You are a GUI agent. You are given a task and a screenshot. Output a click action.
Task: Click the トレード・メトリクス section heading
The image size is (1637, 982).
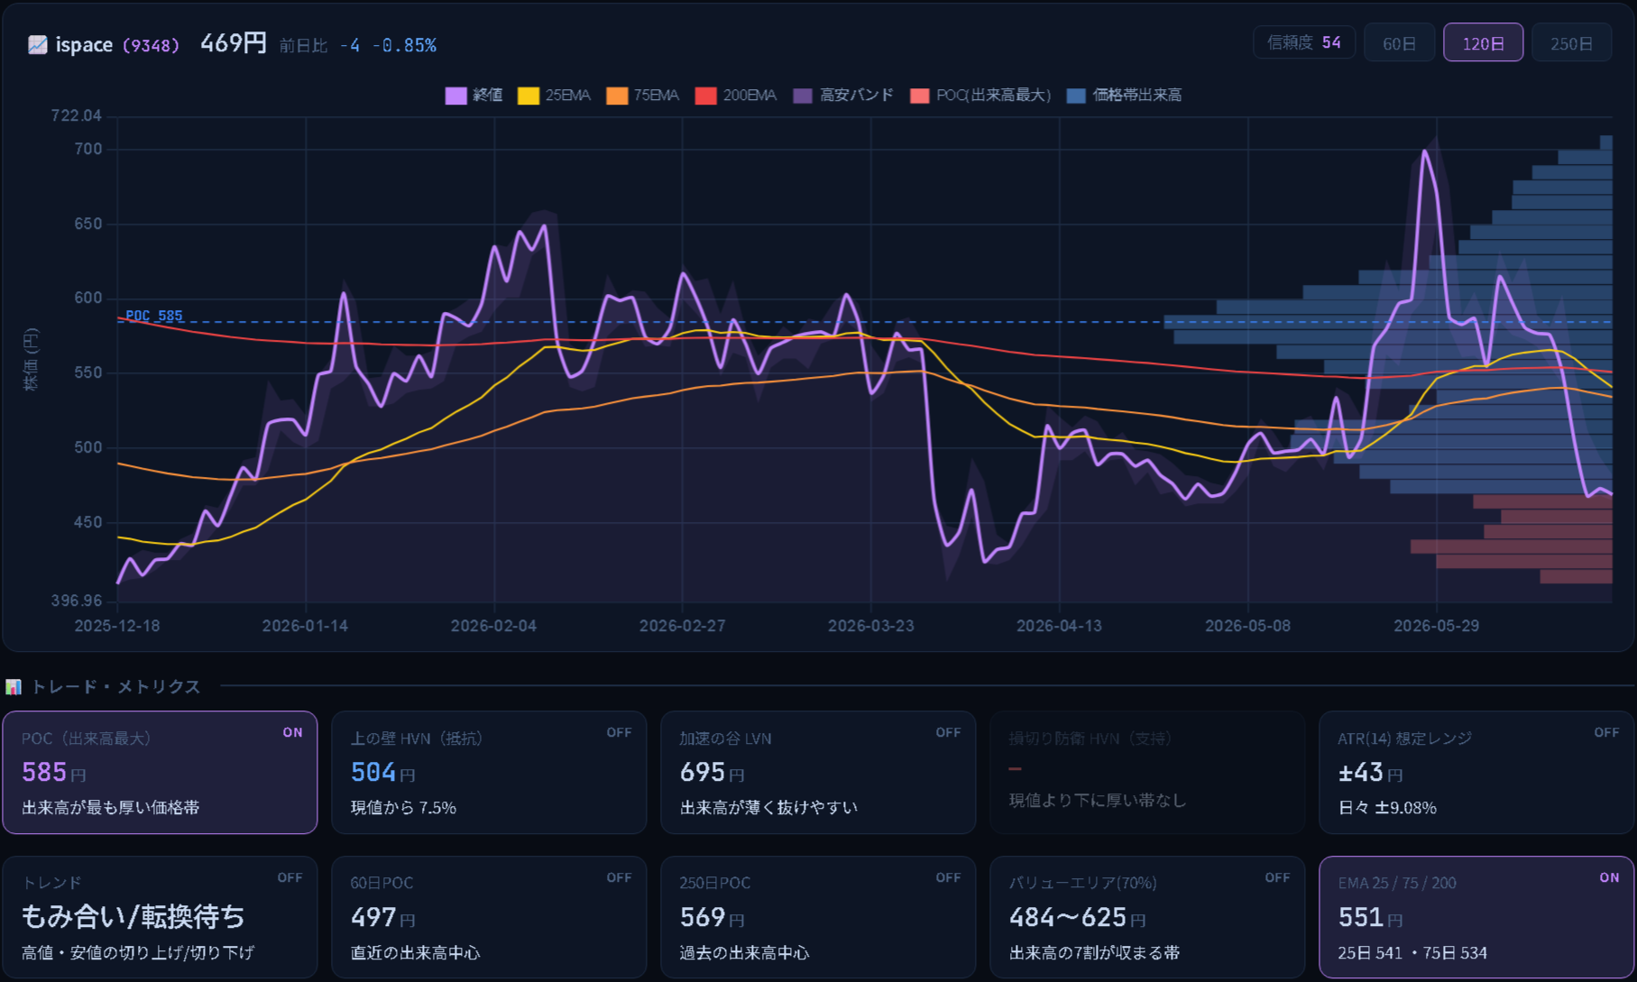click(115, 687)
